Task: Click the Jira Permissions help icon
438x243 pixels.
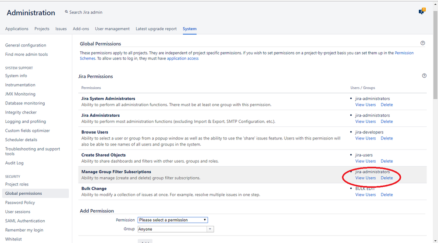Action: tap(424, 76)
